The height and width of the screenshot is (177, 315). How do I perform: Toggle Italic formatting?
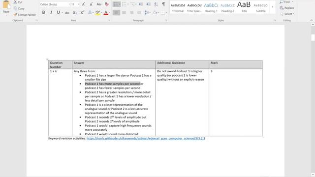(x=51, y=12)
